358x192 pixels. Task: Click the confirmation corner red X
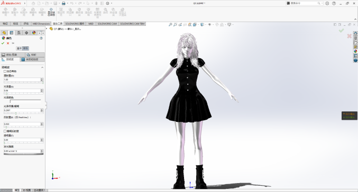[x=350, y=36]
